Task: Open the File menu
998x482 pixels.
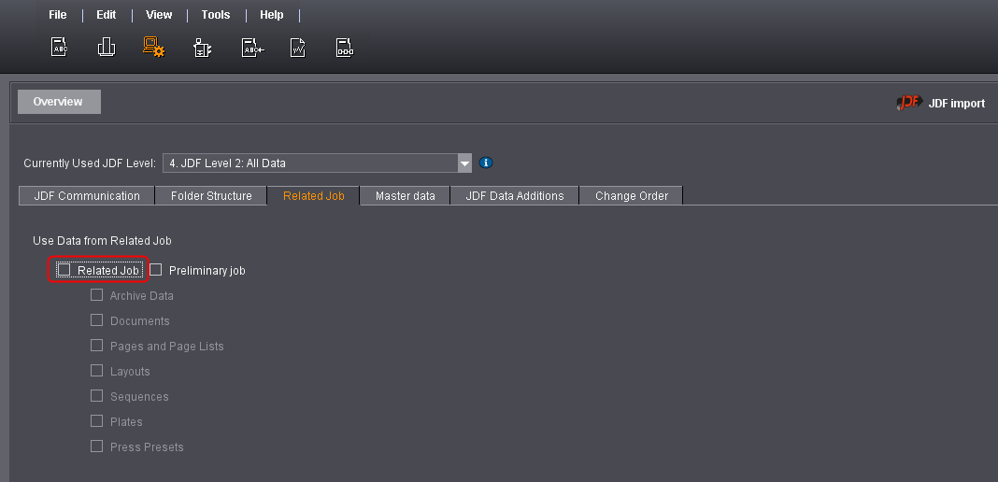Action: click(x=58, y=15)
